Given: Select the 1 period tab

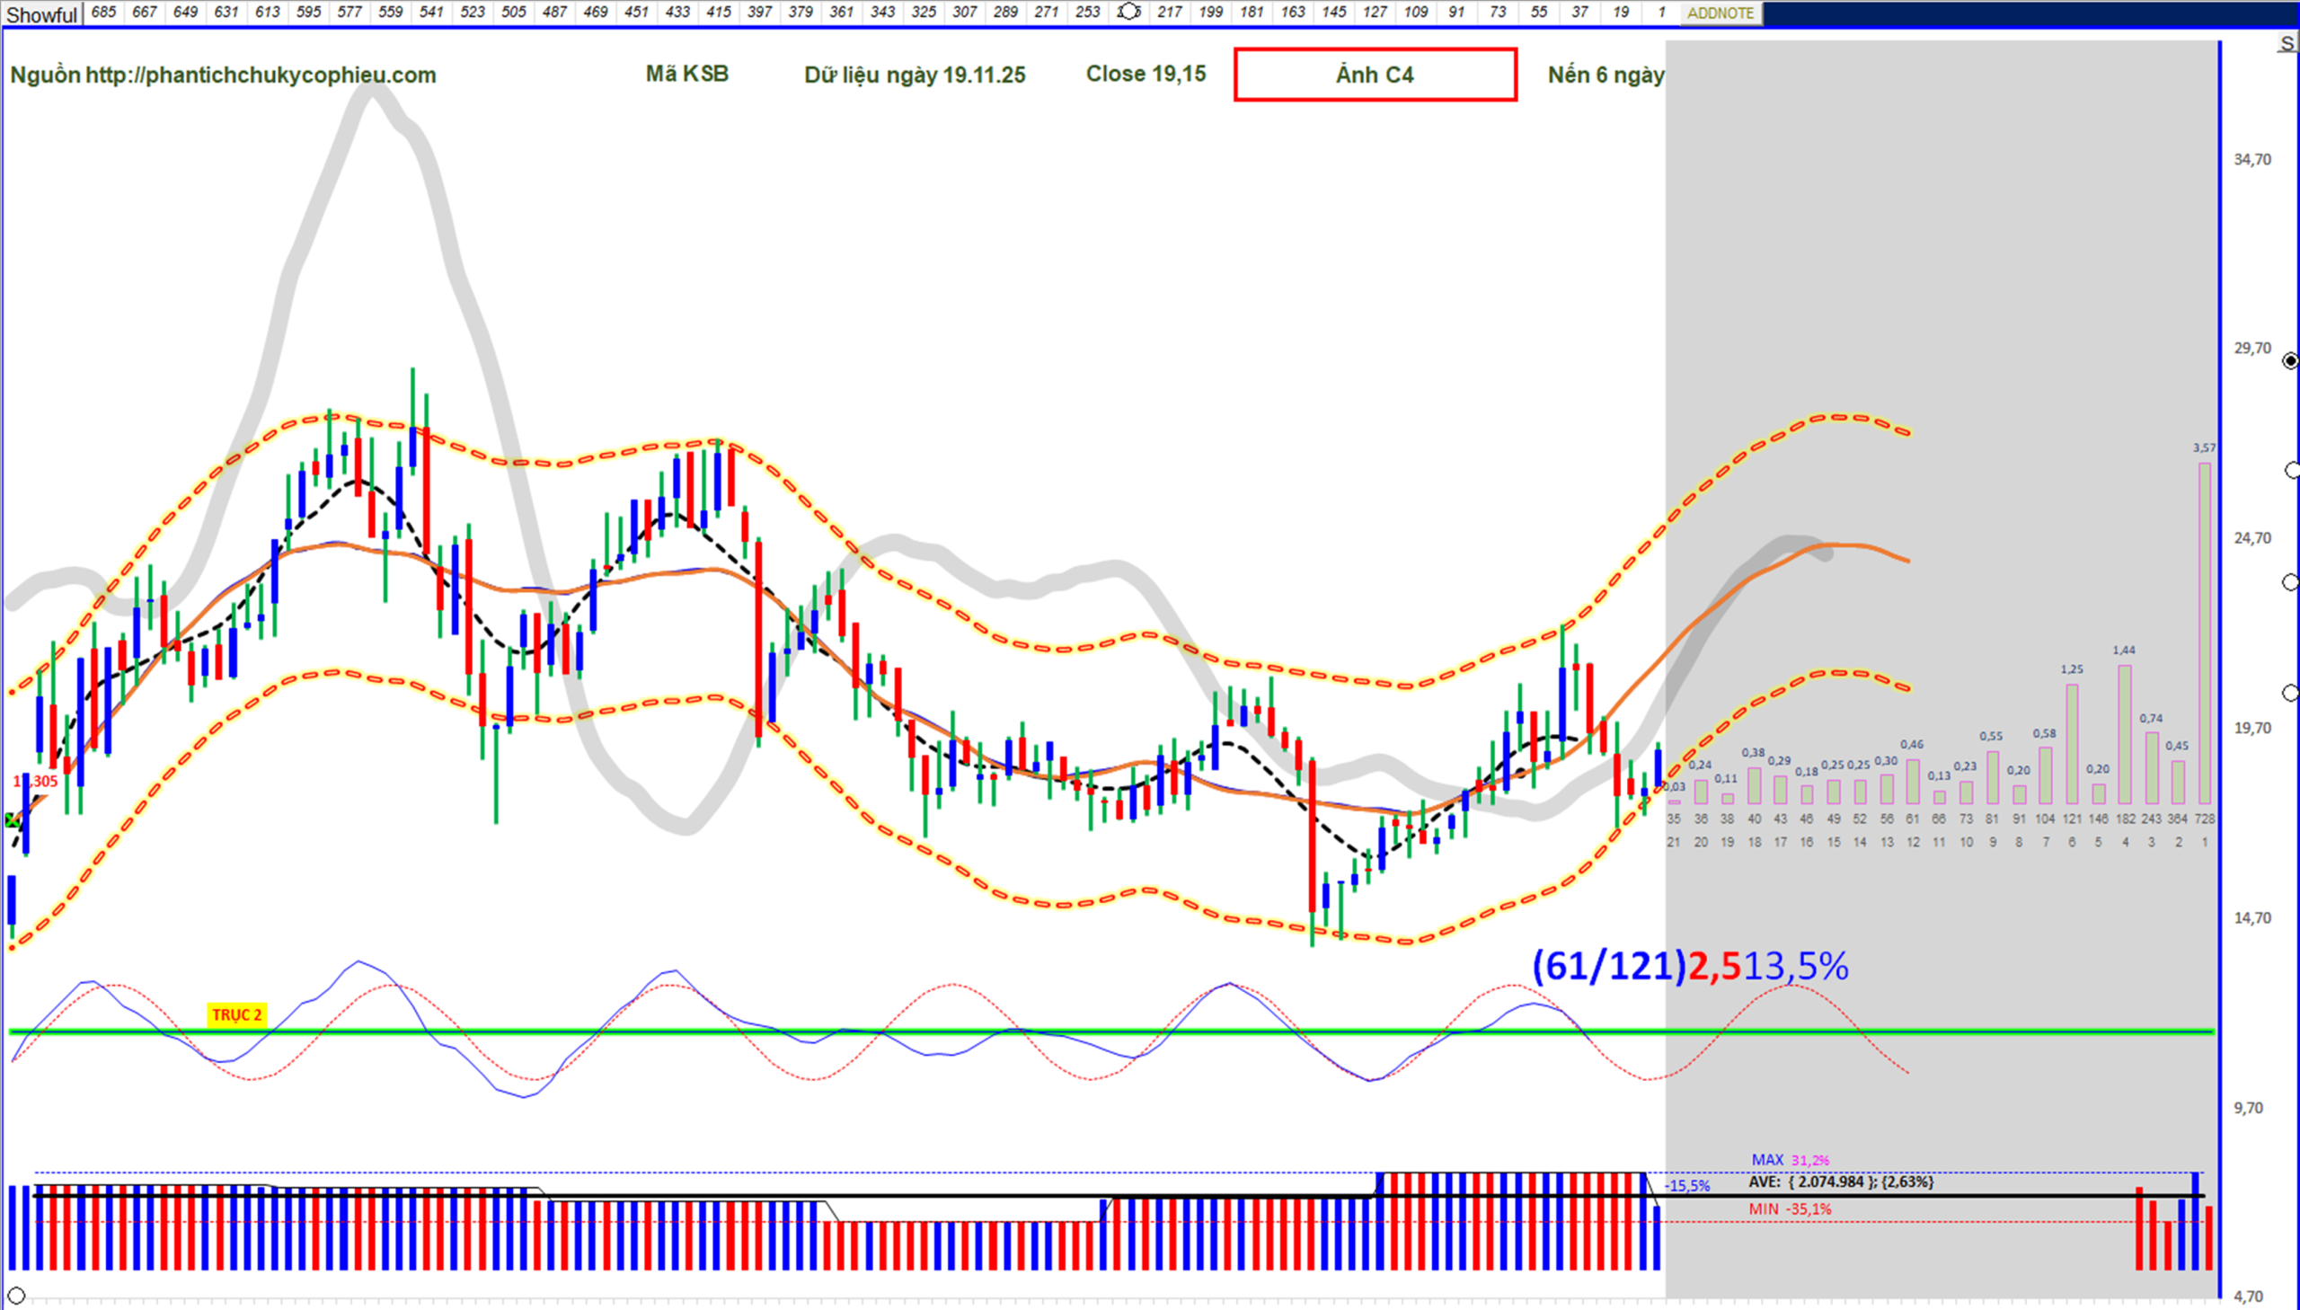Looking at the screenshot, I should point(1661,12).
